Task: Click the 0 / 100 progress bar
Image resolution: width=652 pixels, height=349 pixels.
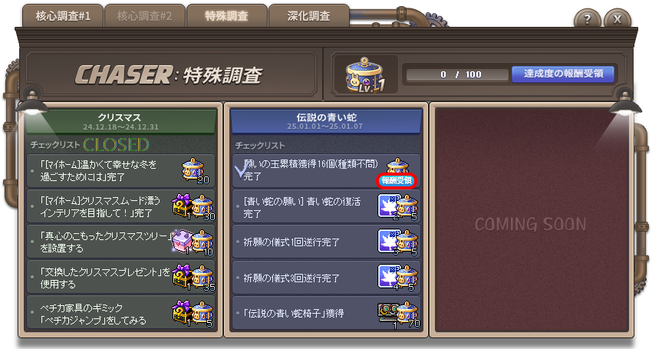Action: (457, 74)
